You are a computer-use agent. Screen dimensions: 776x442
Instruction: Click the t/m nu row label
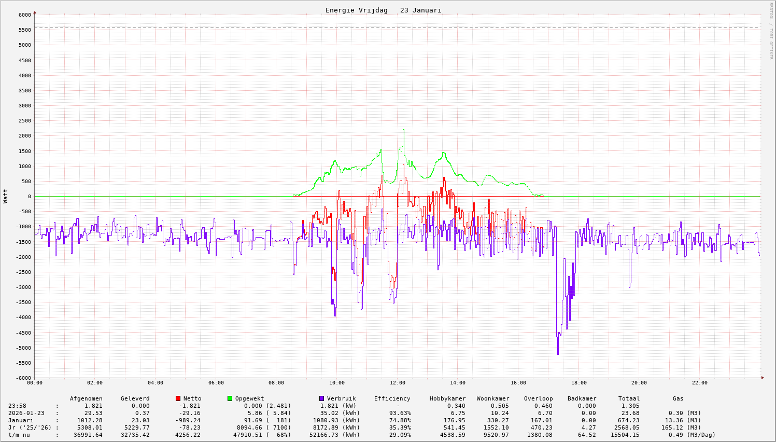[x=19, y=435]
